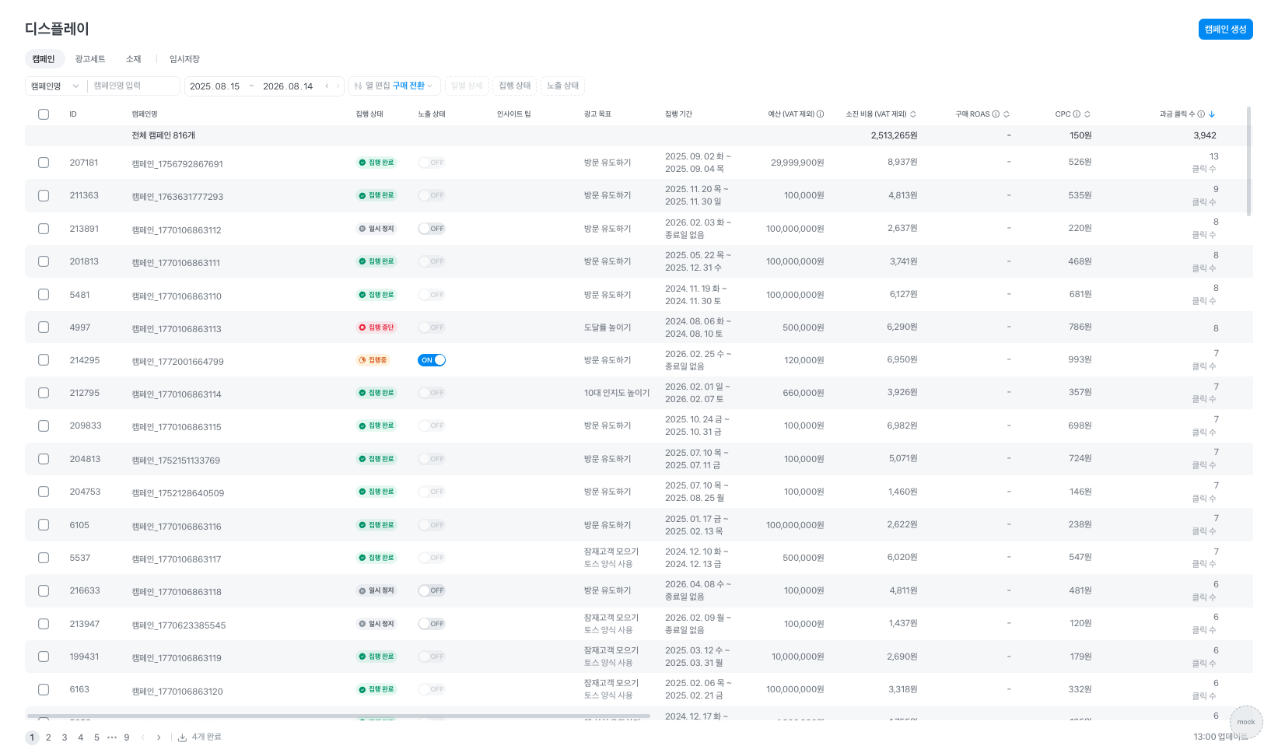Go to page 4
This screenshot has height=753, width=1278.
[x=80, y=737]
